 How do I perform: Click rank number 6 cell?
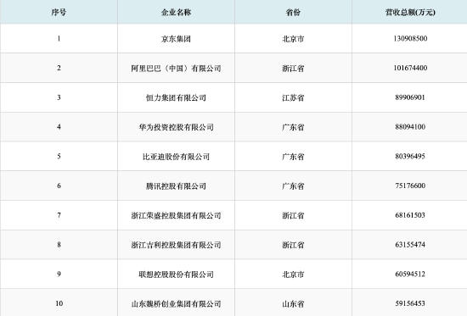(x=59, y=186)
